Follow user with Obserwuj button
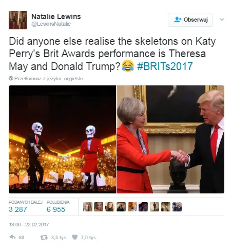 [190, 20]
